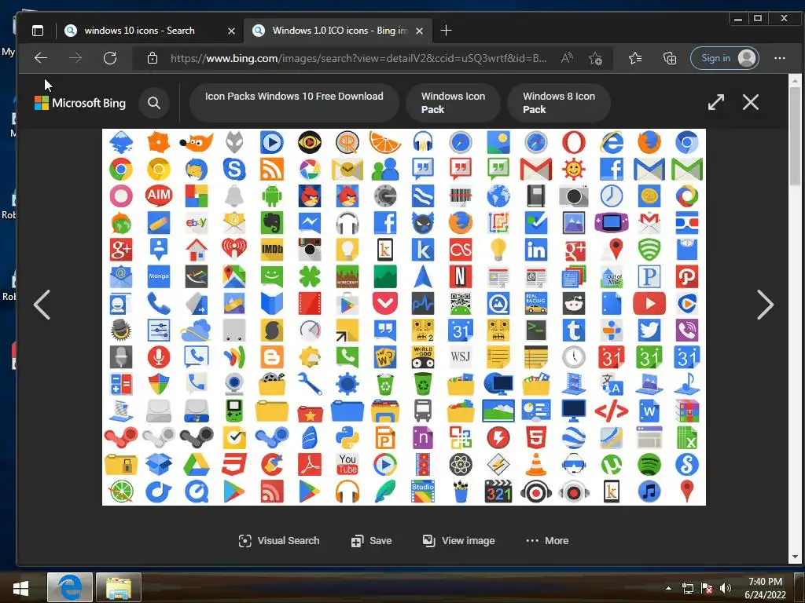The height and width of the screenshot is (603, 805).
Task: Open File Explorer from the taskbar
Action: pos(119,587)
